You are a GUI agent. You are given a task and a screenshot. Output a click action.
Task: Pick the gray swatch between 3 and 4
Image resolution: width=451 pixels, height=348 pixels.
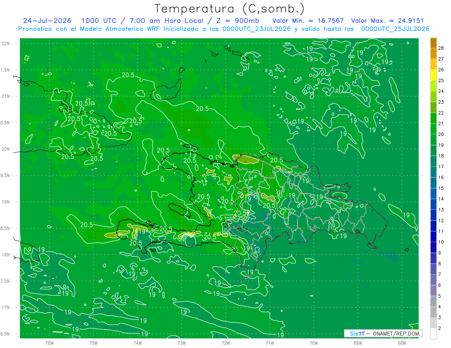(x=433, y=312)
